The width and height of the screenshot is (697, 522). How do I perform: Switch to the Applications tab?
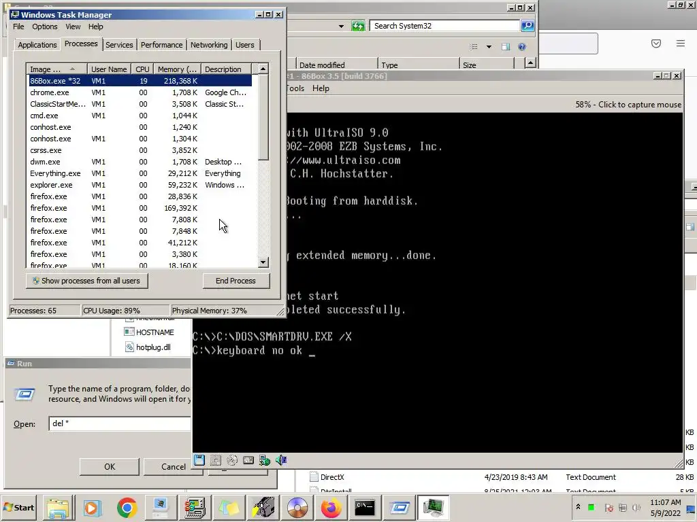pyautogui.click(x=37, y=45)
